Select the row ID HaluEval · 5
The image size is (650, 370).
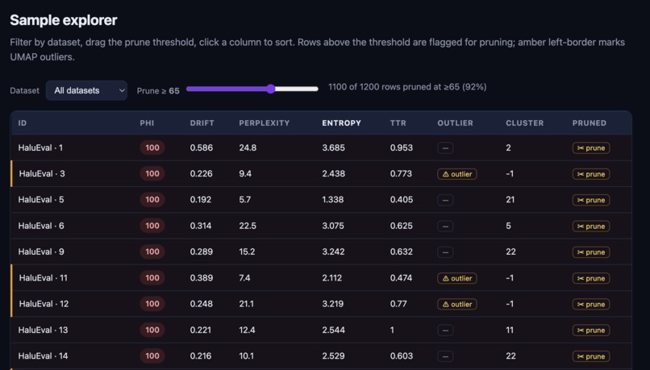(41, 200)
